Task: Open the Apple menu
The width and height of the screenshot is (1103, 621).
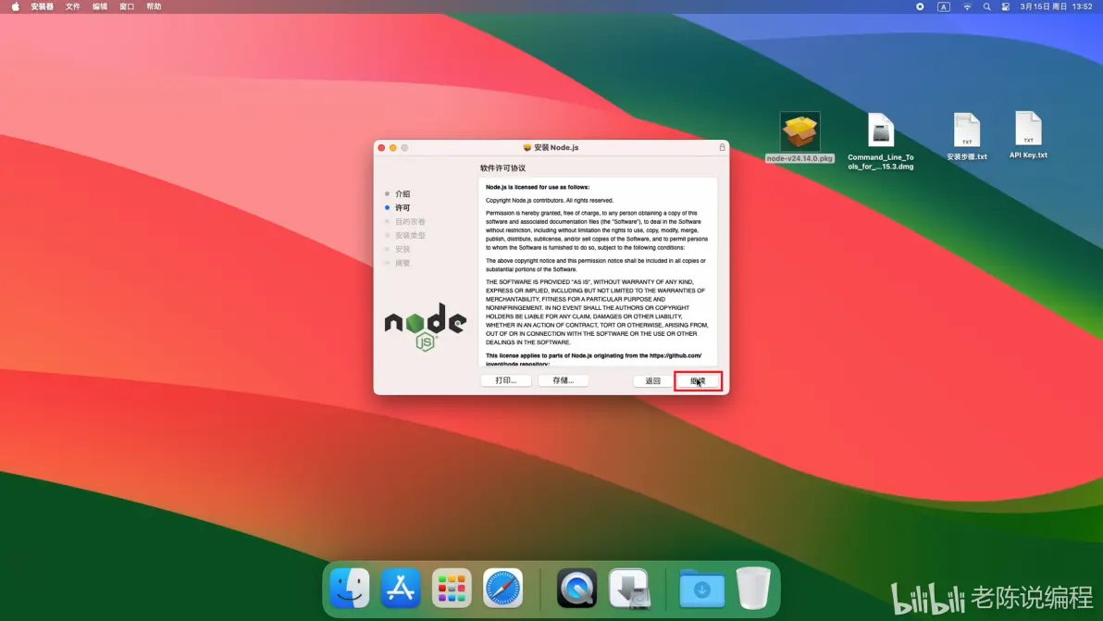Action: (16, 6)
